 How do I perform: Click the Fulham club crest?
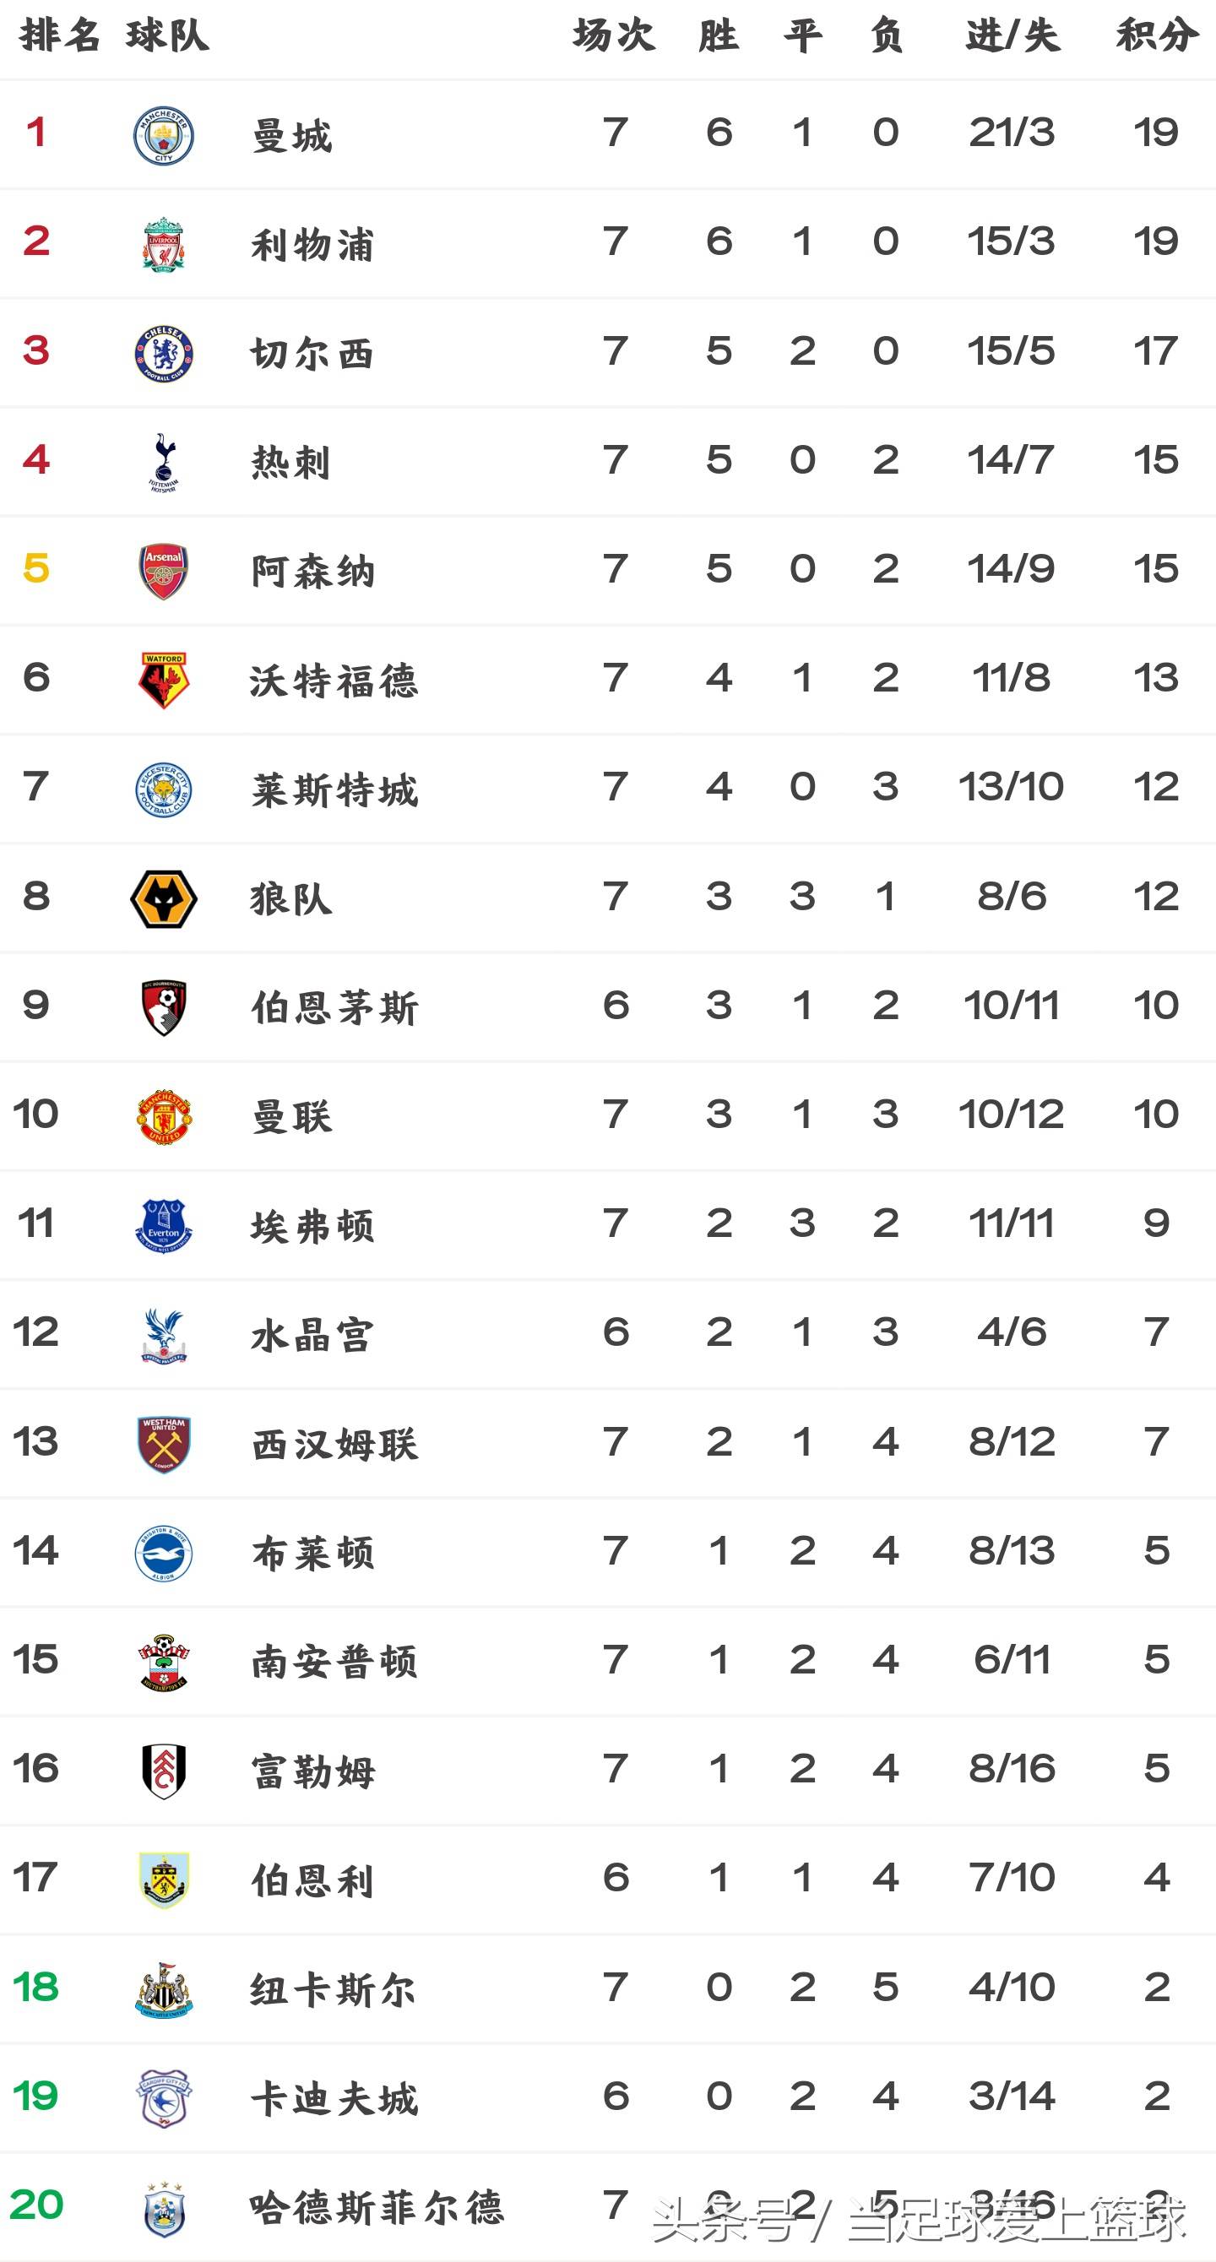(x=163, y=1771)
